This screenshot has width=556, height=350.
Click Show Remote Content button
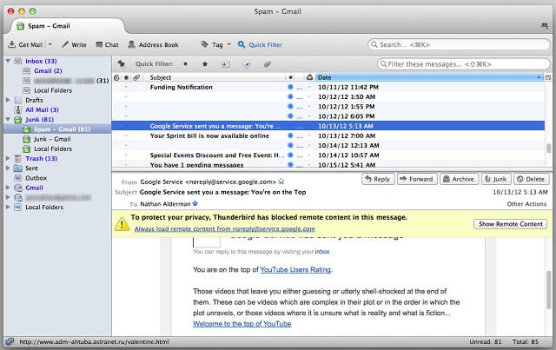(x=511, y=224)
